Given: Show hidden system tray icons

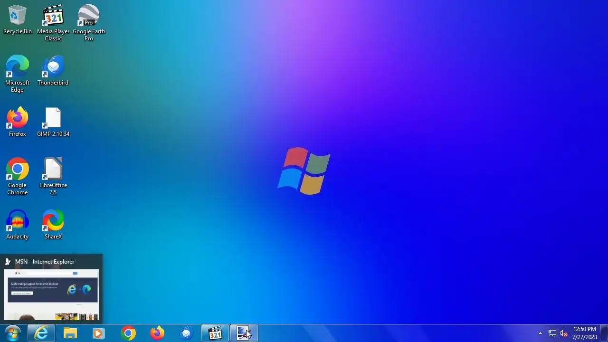Looking at the screenshot, I should pos(540,333).
